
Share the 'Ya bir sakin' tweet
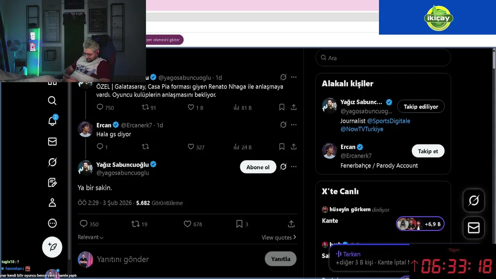tap(291, 224)
